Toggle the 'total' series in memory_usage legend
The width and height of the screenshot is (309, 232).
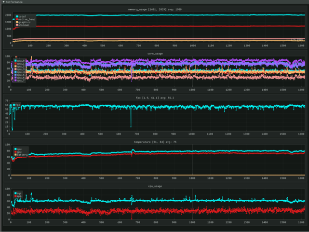point(21,16)
